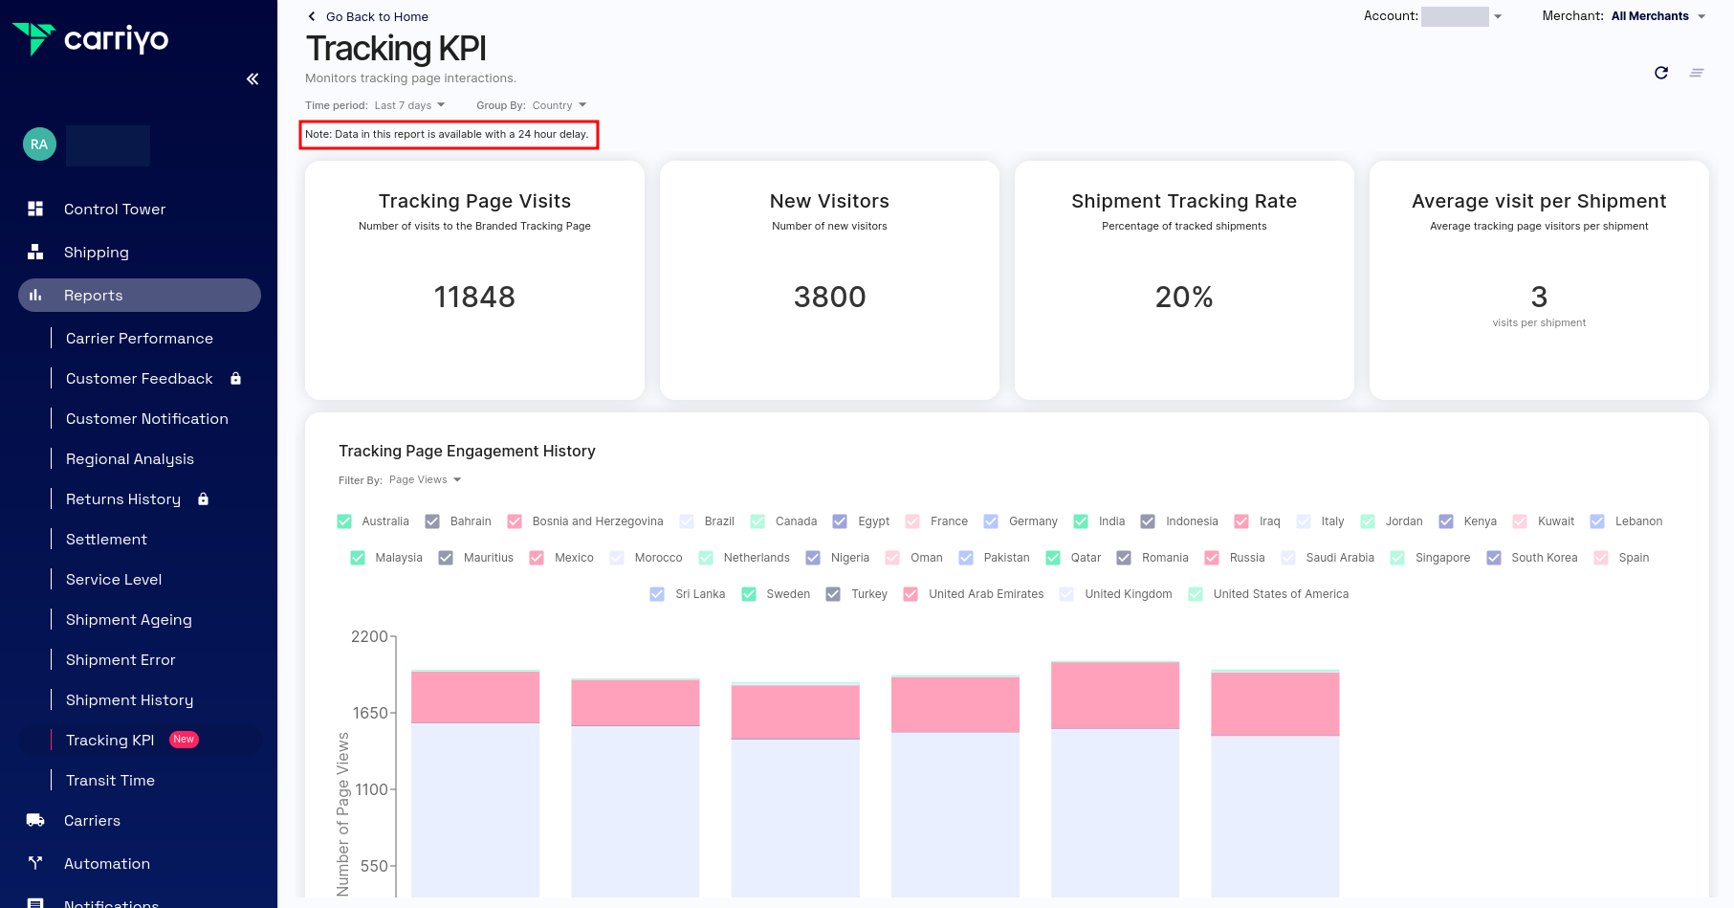Open the report options lines icon
The width and height of the screenshot is (1734, 908).
tap(1697, 73)
